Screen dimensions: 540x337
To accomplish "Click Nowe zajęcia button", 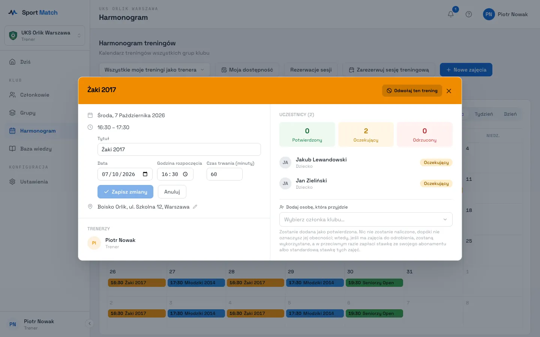I will click(466, 70).
